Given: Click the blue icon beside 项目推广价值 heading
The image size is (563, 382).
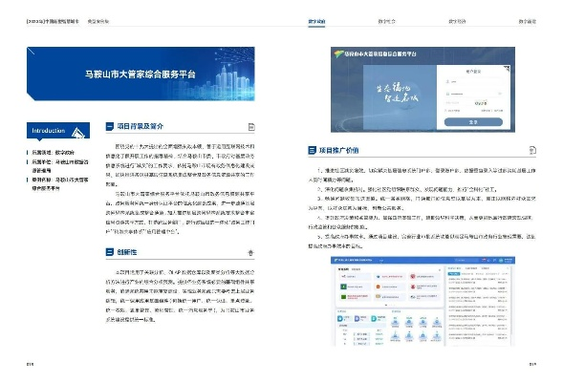Looking at the screenshot, I should 312,150.
